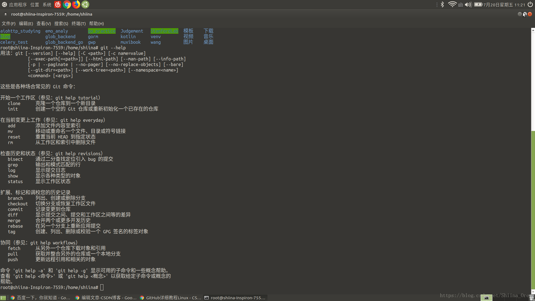Click the fetch command in help output
This screenshot has width=535, height=301.
point(14,248)
